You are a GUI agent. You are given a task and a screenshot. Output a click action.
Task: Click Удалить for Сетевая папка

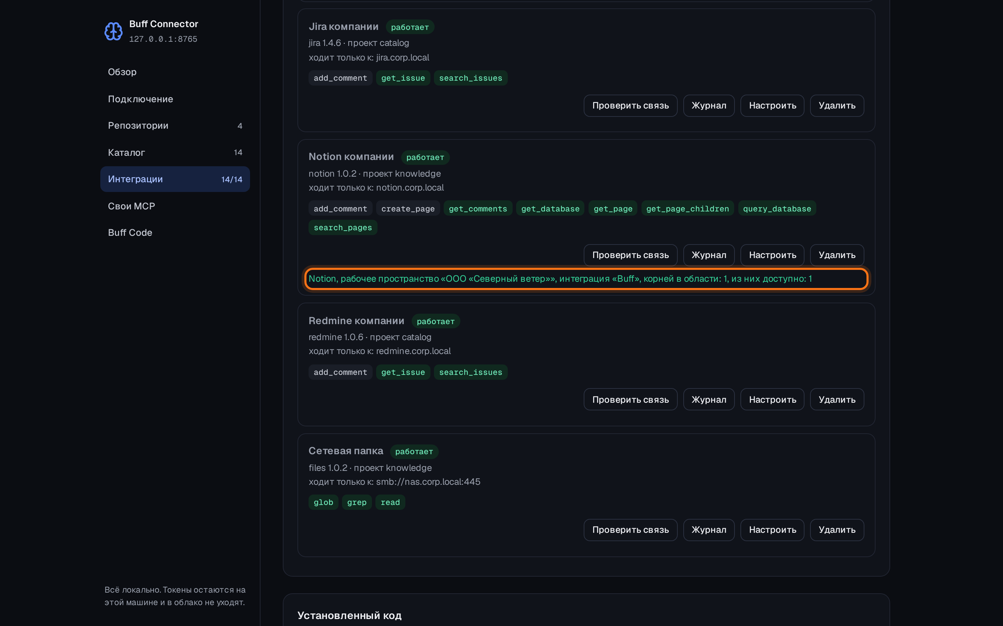[x=837, y=530]
